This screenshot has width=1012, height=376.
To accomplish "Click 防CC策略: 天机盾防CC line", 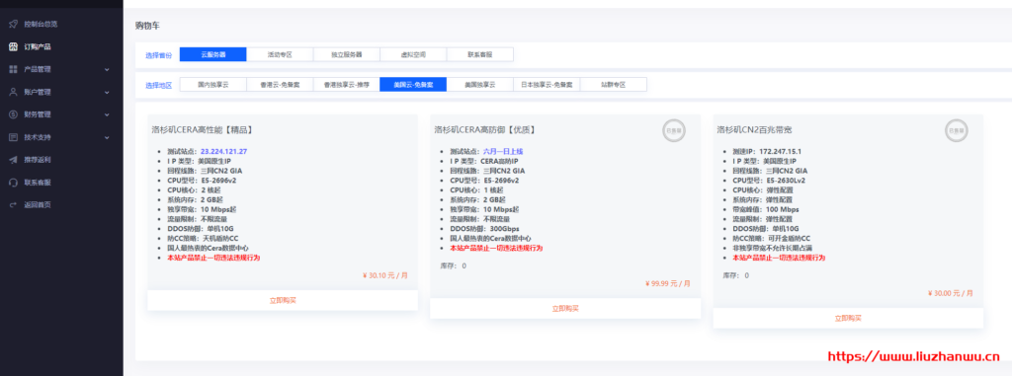I will [x=203, y=238].
